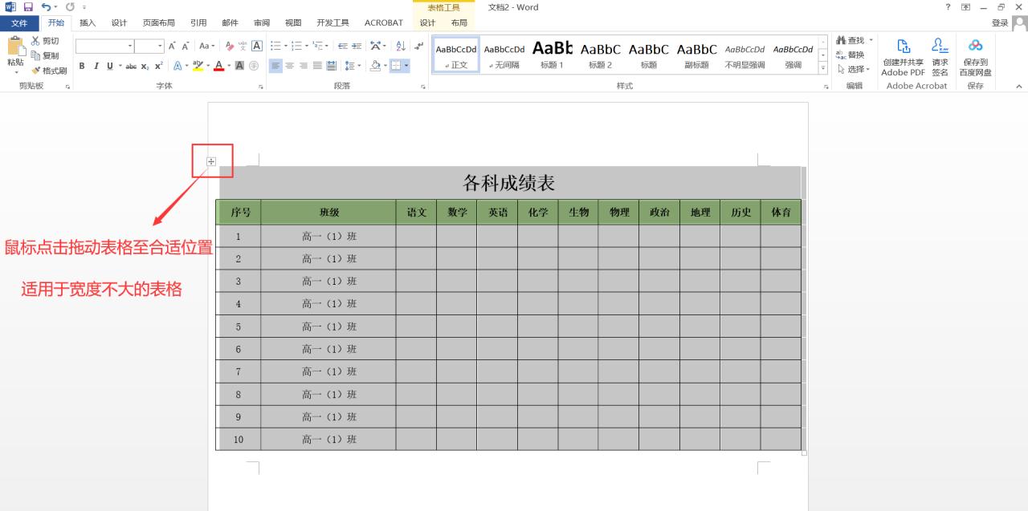The height and width of the screenshot is (511, 1028).
Task: Toggle Subscript (x₂) formatting
Action: coord(145,66)
